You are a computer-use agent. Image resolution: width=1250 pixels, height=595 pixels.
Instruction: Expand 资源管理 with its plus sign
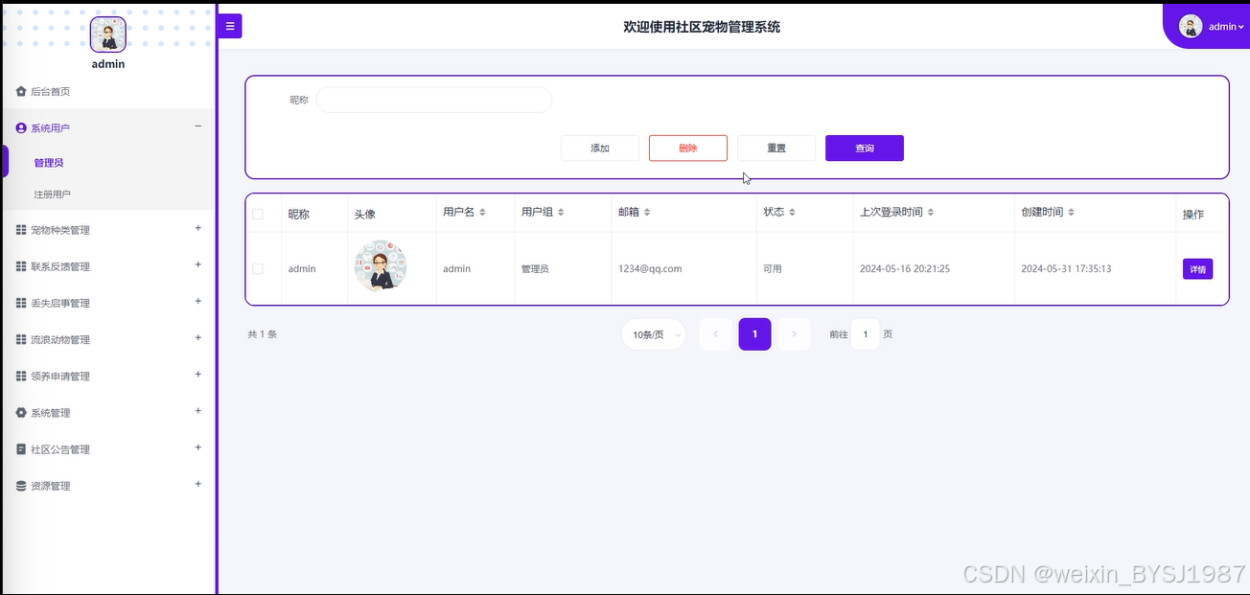[198, 484]
